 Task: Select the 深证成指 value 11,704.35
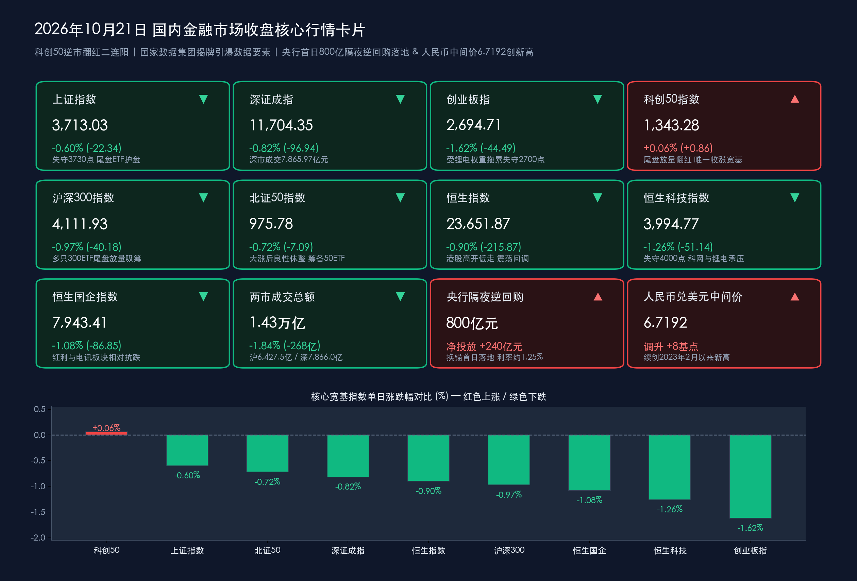(281, 125)
